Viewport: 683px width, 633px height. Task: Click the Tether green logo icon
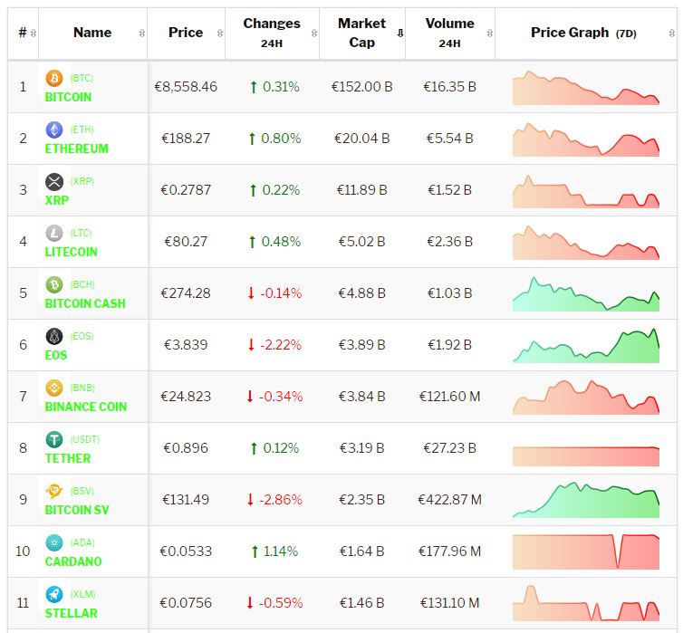point(54,440)
